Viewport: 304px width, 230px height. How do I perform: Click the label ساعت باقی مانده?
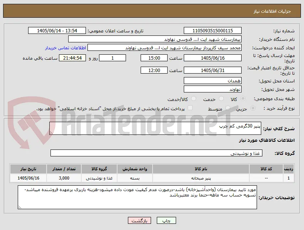(x=40, y=58)
